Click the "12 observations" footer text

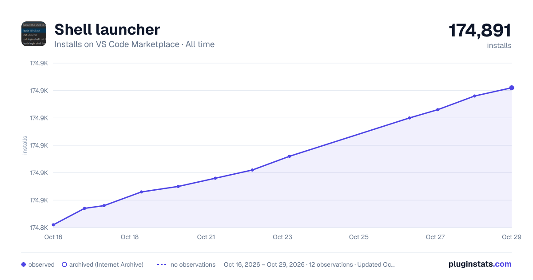pos(330,264)
